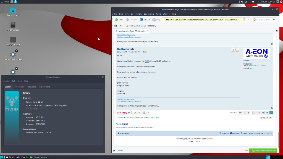Open the Bookmarks menu in SeaLion
283x159 pixels.
click(x=149, y=14)
